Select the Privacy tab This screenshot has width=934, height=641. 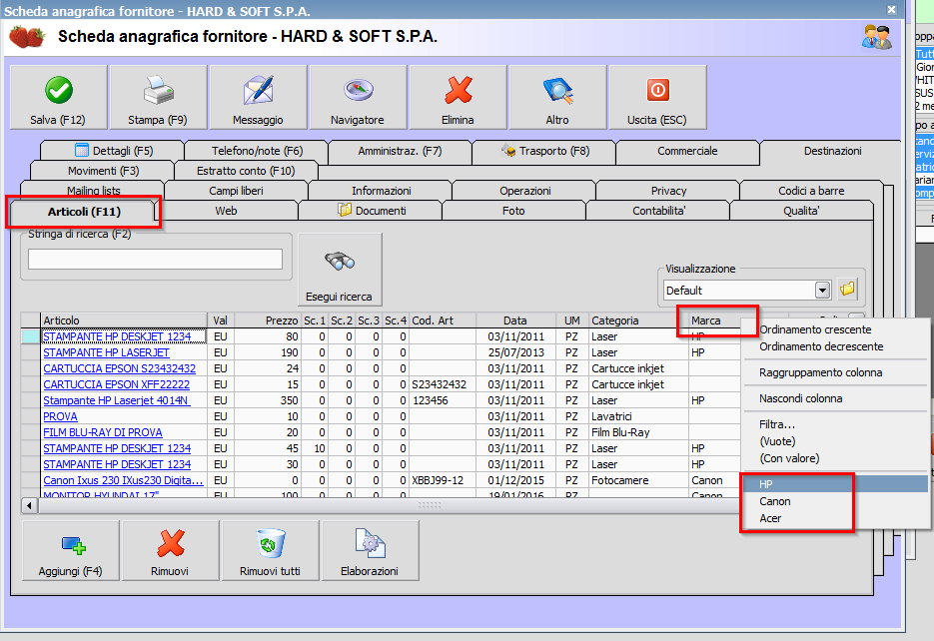click(x=668, y=191)
